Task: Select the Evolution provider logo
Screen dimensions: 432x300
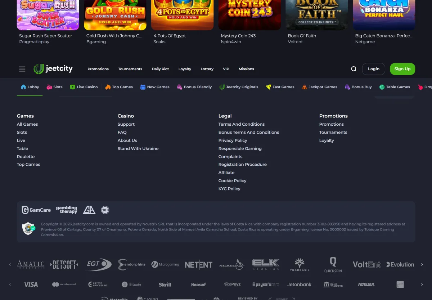Action: pyautogui.click(x=400, y=265)
